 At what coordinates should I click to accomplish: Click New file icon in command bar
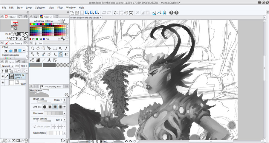pyautogui.click(x=72, y=13)
